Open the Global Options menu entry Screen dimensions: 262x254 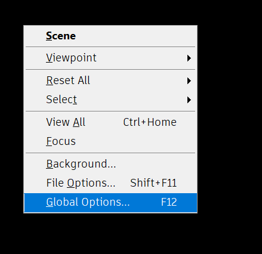point(110,203)
